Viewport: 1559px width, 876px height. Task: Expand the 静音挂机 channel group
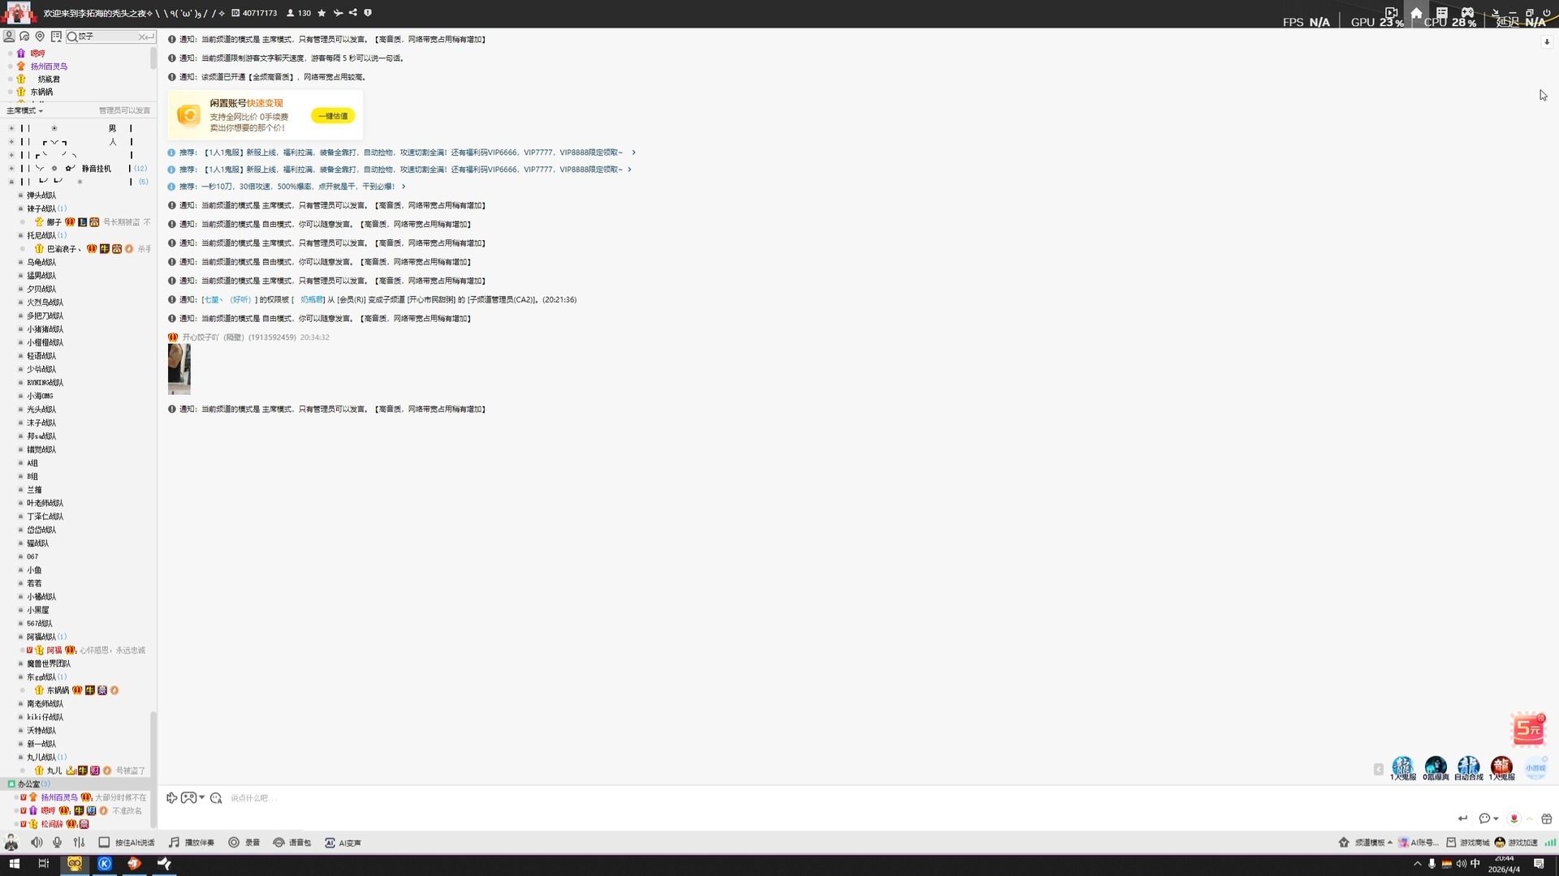coord(11,169)
